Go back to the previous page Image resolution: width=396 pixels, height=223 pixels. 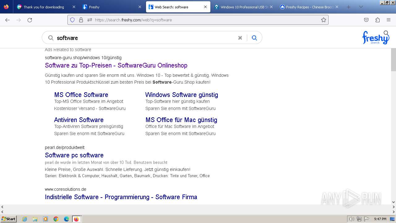point(7,20)
